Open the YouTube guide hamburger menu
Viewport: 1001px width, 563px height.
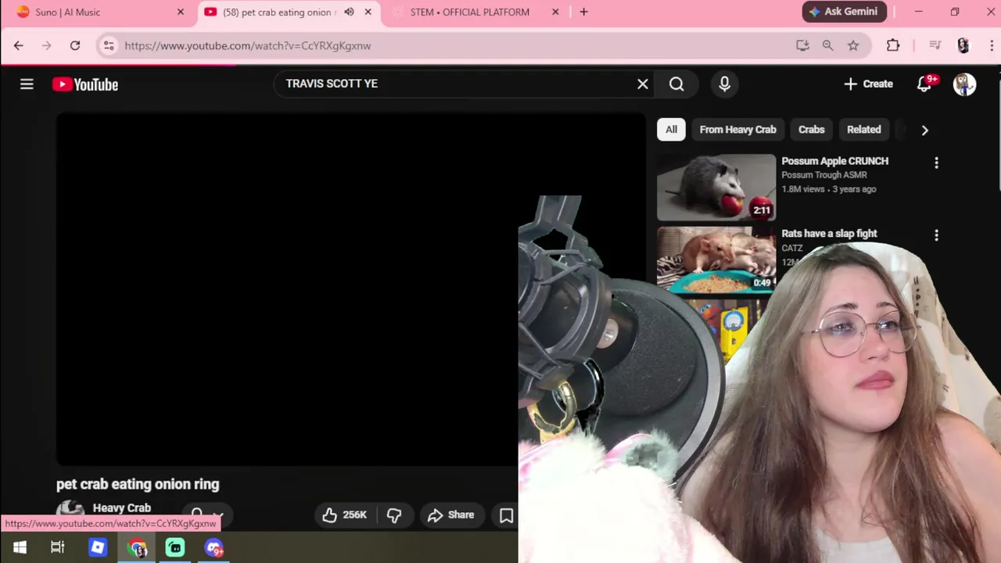[x=27, y=84]
